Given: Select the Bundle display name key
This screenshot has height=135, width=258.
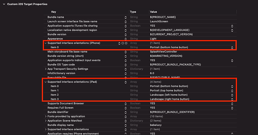Looking at the screenshot, I should pyautogui.click(x=61, y=125).
